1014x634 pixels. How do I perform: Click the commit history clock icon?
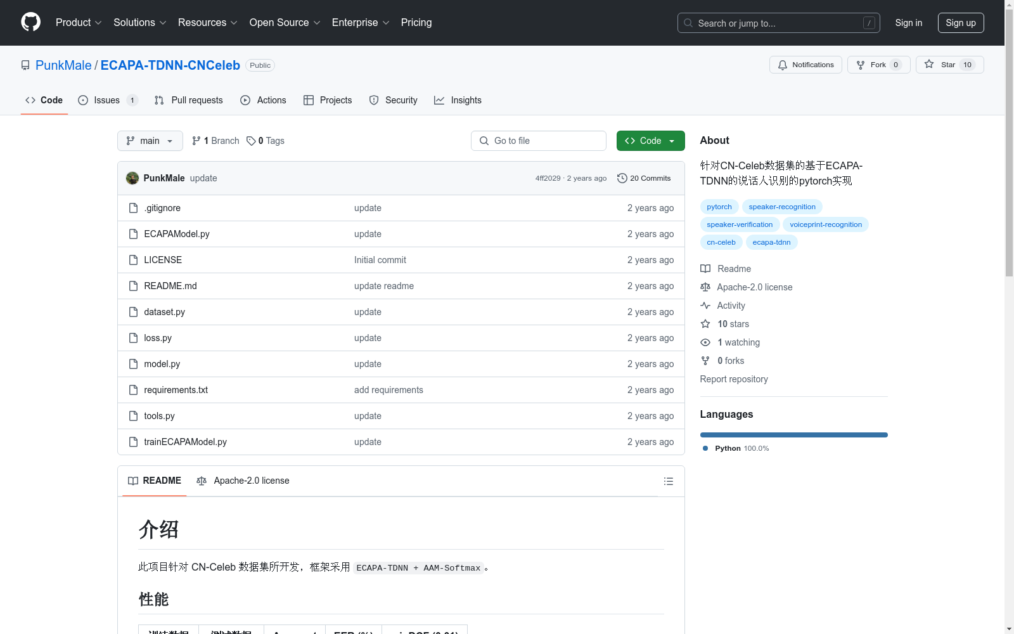pos(622,178)
